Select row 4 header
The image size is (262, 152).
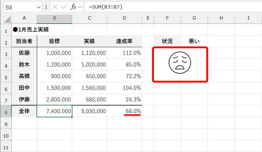click(6, 65)
